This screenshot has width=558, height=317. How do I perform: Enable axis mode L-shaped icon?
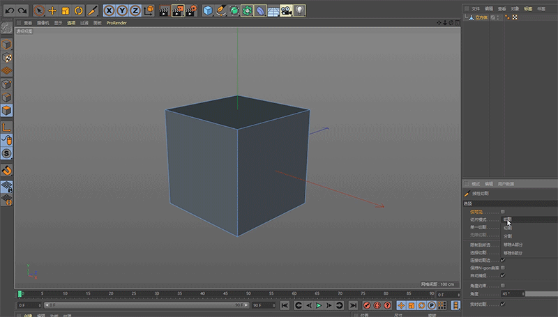pyautogui.click(x=6, y=127)
